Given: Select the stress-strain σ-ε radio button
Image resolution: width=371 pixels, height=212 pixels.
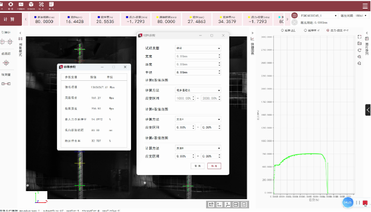Looking at the screenshot, I should 328,31.
